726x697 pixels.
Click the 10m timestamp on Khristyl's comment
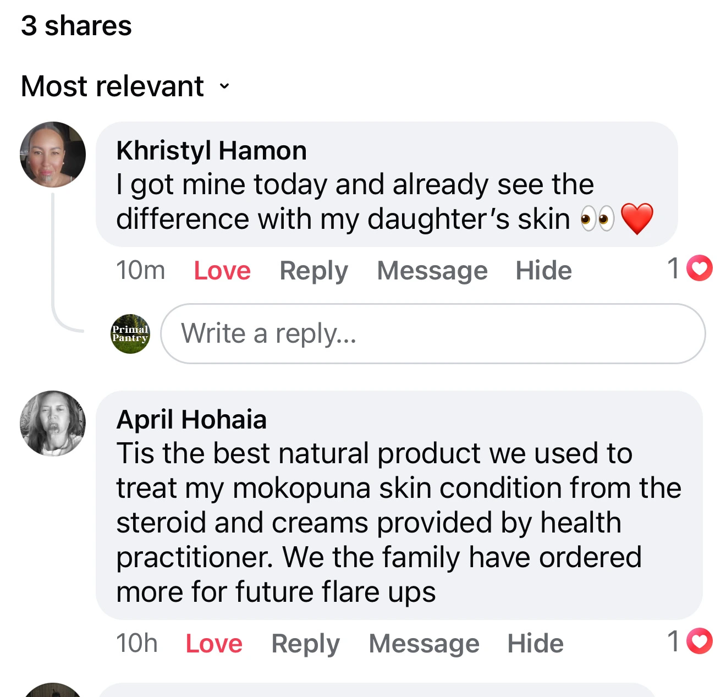[x=141, y=270]
